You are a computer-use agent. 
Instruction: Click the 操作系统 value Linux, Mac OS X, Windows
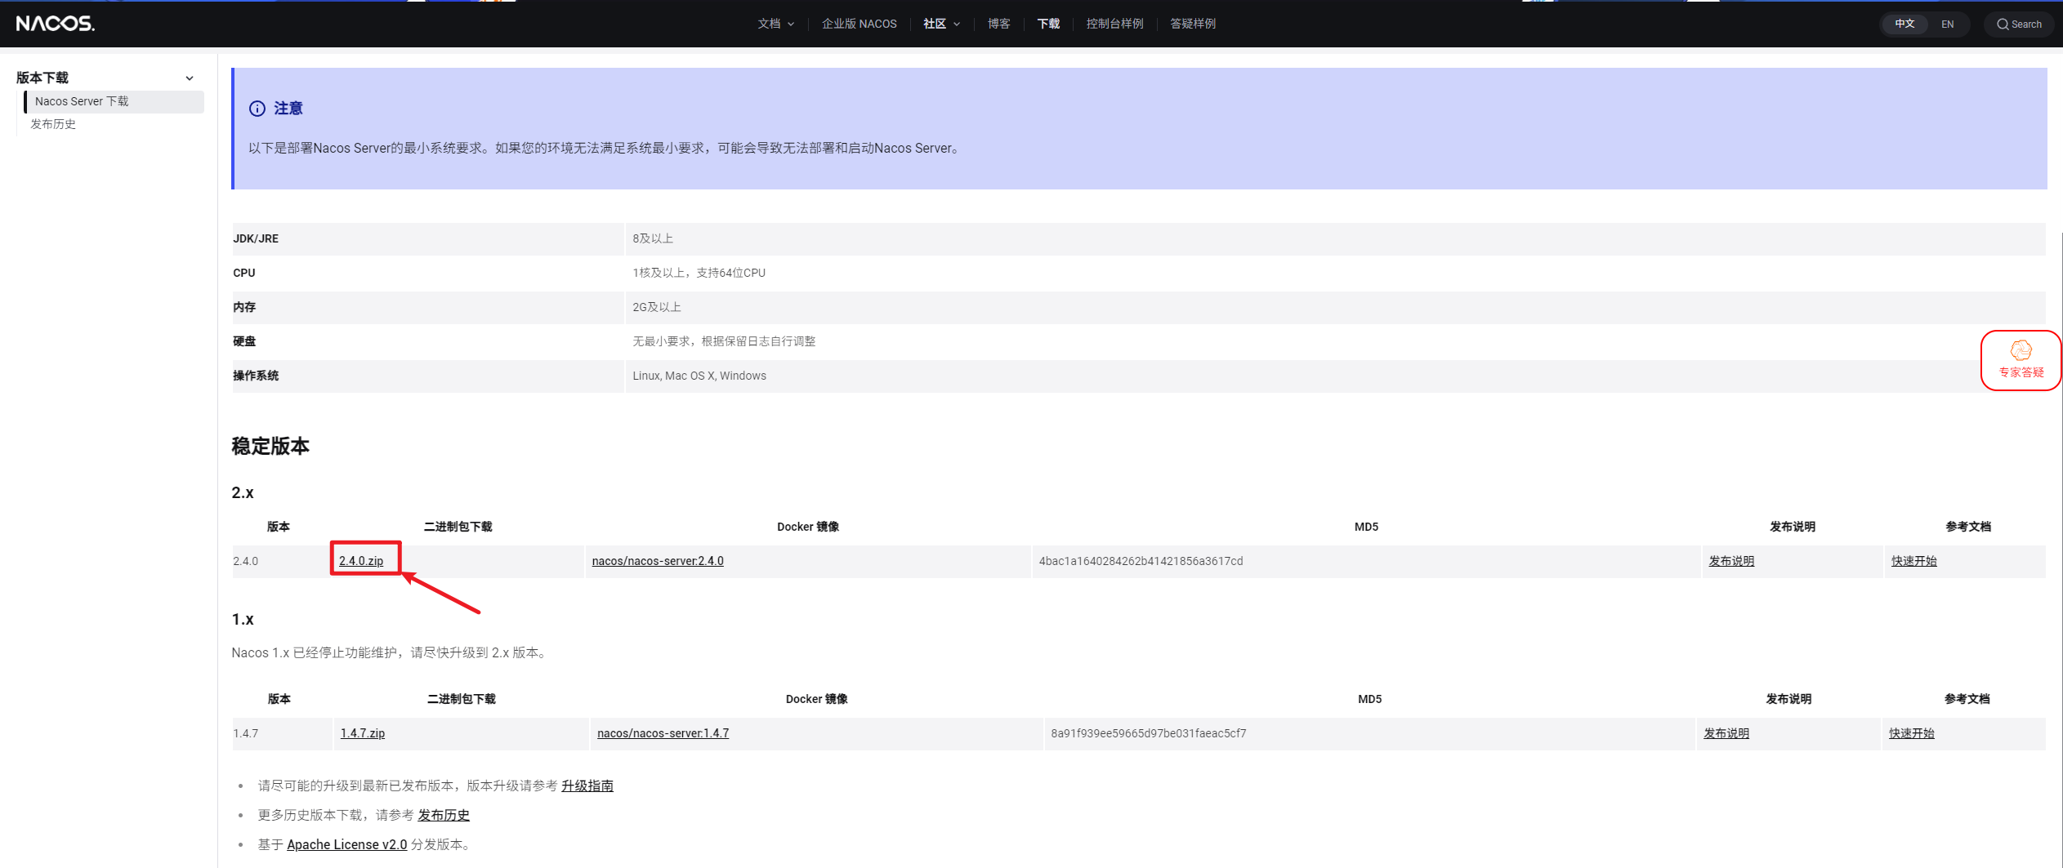coord(699,376)
